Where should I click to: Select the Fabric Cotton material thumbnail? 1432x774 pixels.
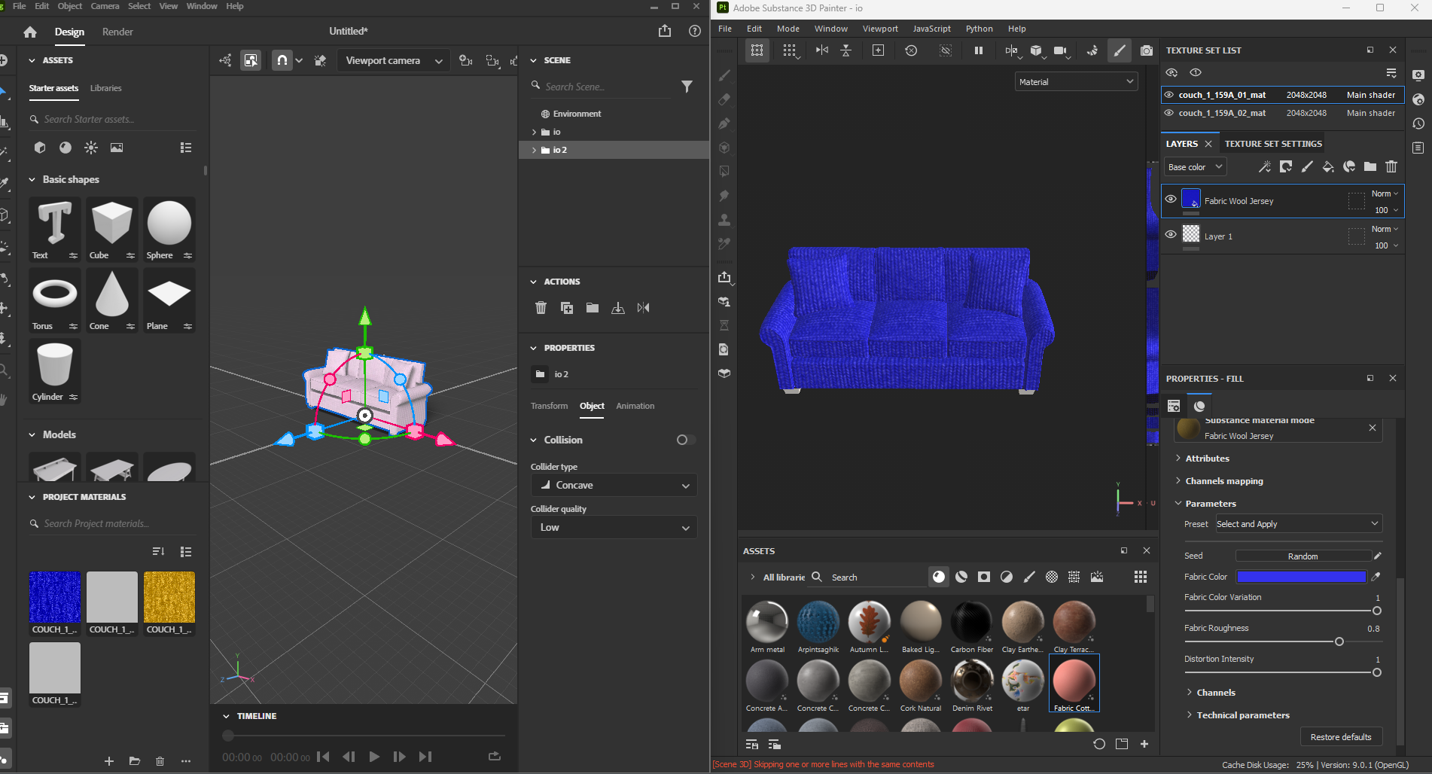pyautogui.click(x=1074, y=681)
